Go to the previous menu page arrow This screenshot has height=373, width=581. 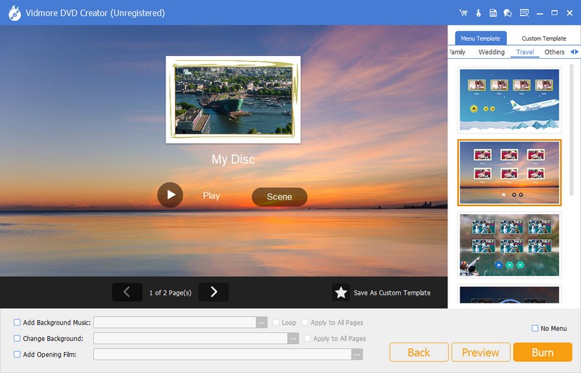[127, 292]
